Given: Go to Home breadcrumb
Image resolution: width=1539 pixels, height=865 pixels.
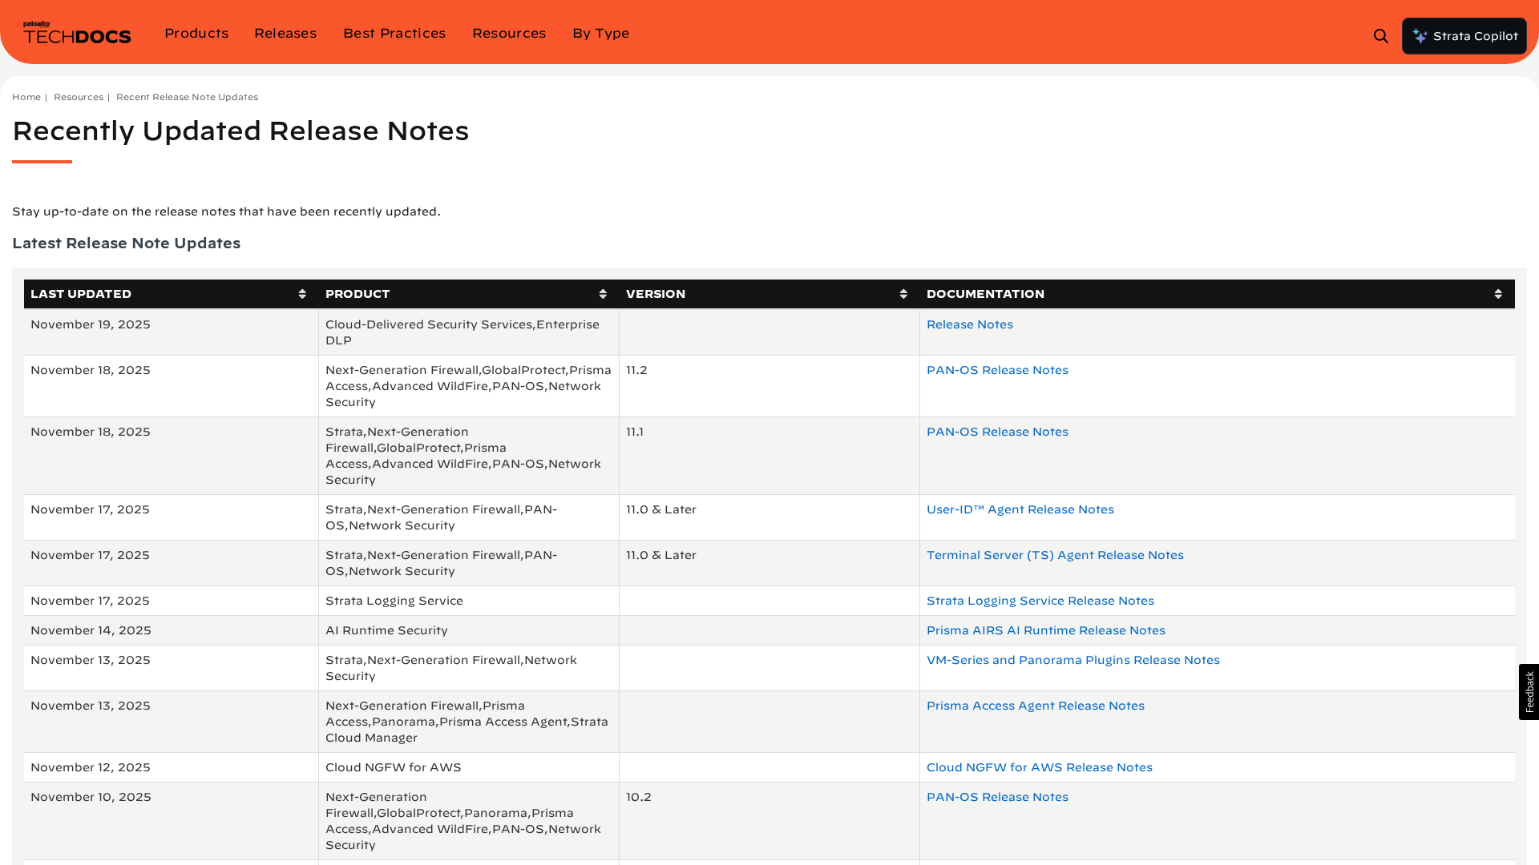Looking at the screenshot, I should click(26, 97).
